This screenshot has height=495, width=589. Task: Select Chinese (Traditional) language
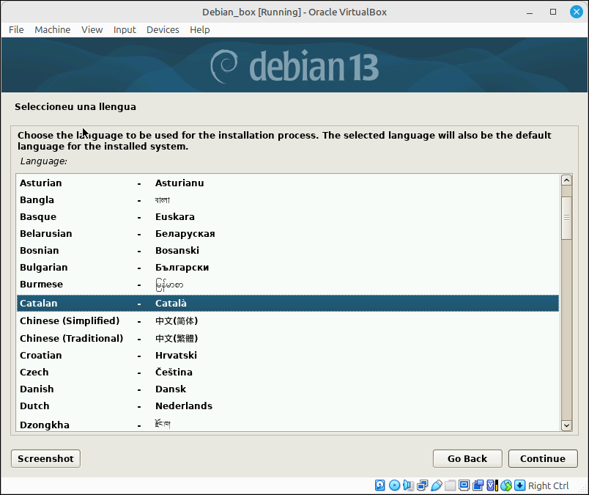click(288, 339)
